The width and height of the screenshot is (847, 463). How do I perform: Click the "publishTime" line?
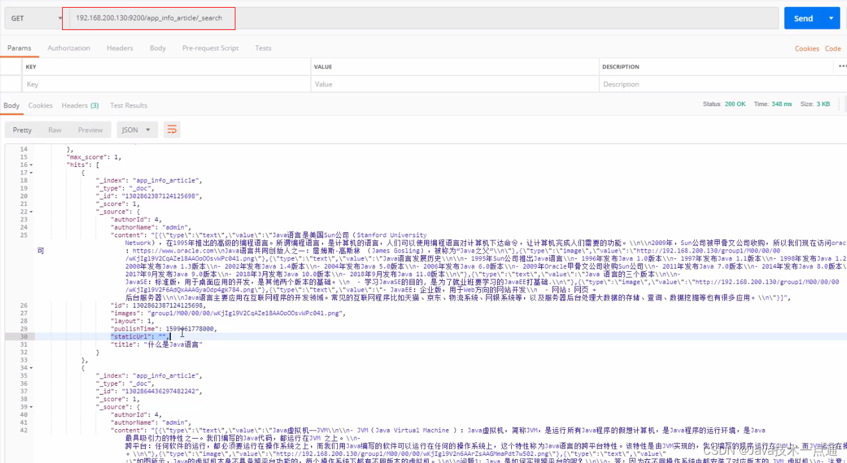tap(164, 329)
